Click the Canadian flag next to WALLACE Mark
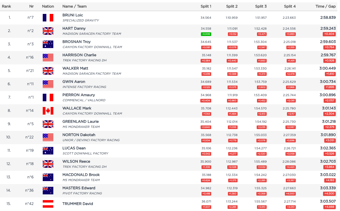The height and width of the screenshot is (211, 340). click(x=48, y=111)
